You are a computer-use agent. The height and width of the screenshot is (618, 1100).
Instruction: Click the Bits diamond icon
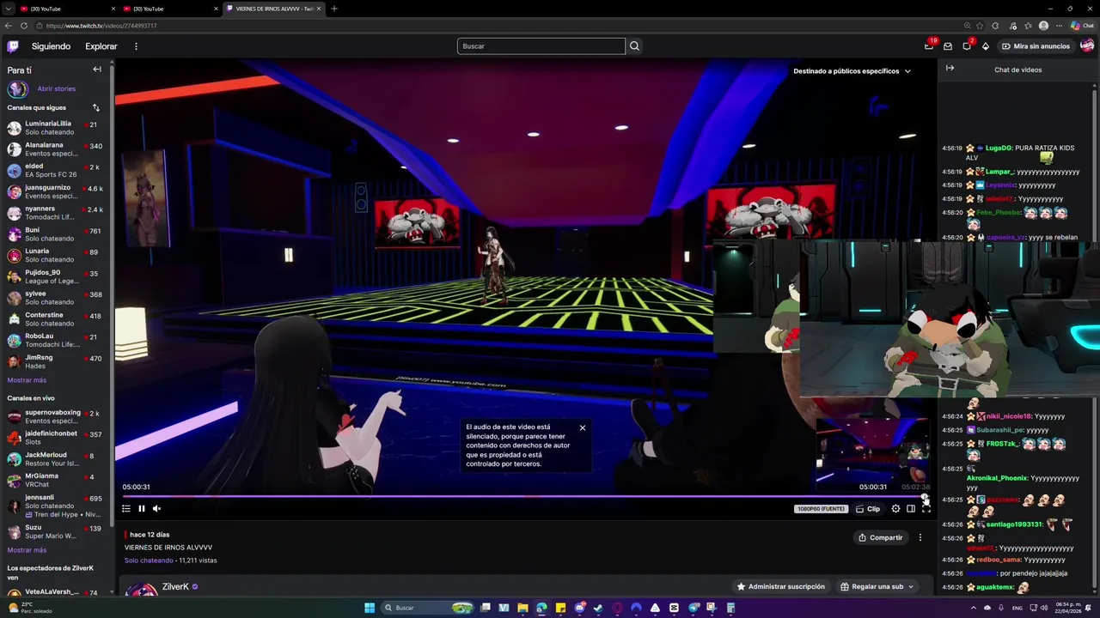(x=986, y=46)
